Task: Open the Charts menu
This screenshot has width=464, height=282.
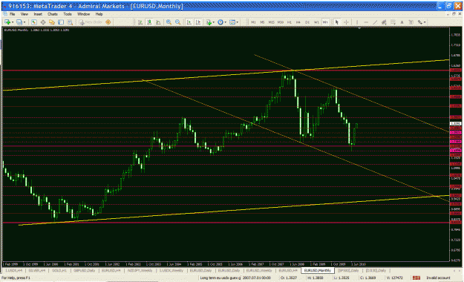Action: (53, 14)
